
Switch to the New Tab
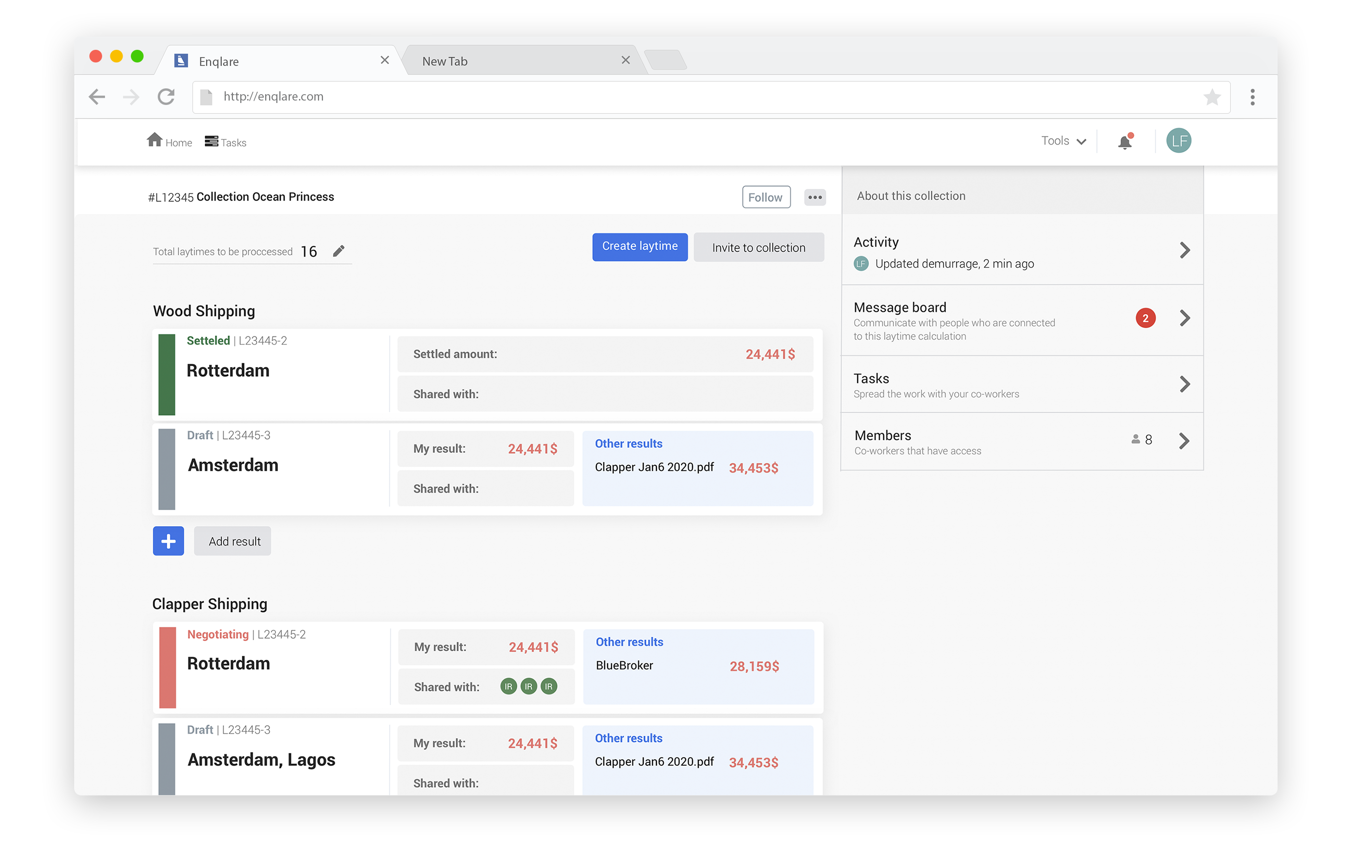(x=500, y=60)
